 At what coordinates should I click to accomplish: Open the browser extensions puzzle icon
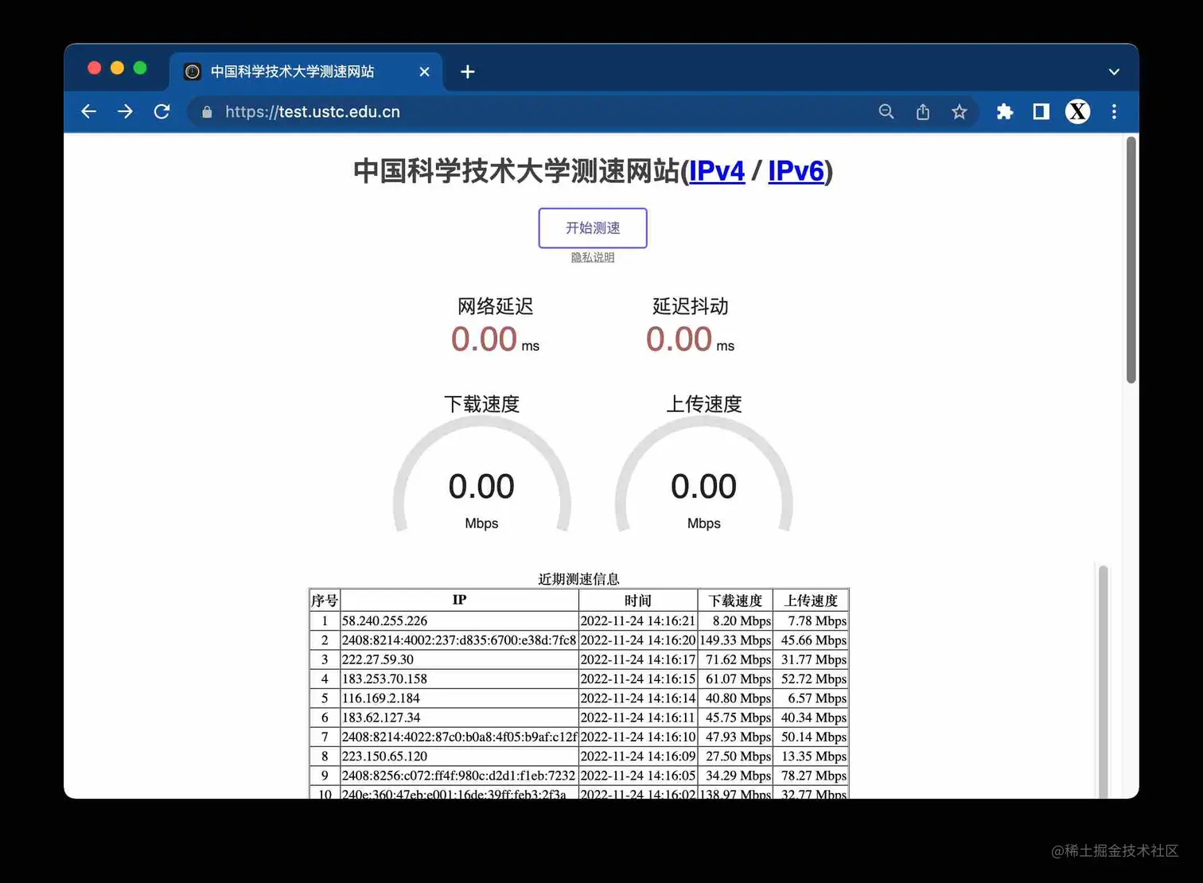1003,111
